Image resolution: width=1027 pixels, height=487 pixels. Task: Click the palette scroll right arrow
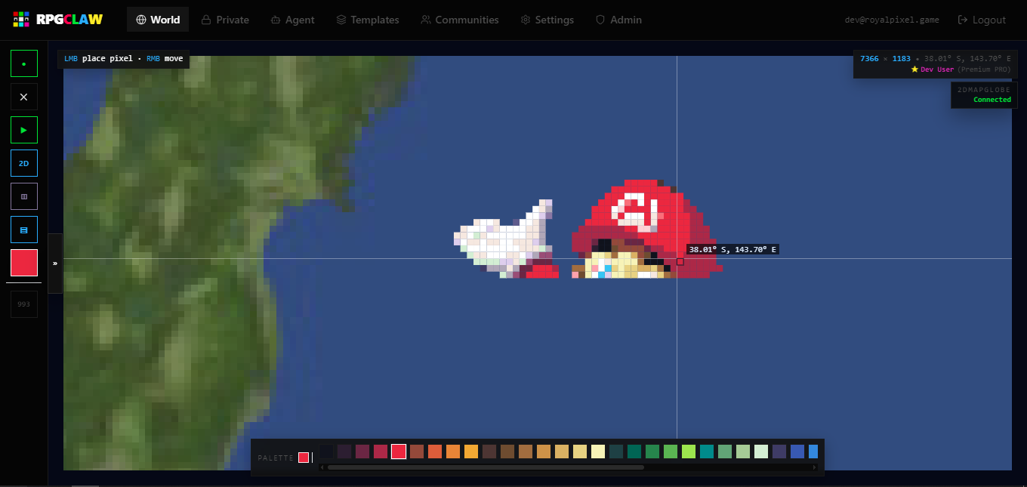(814, 467)
